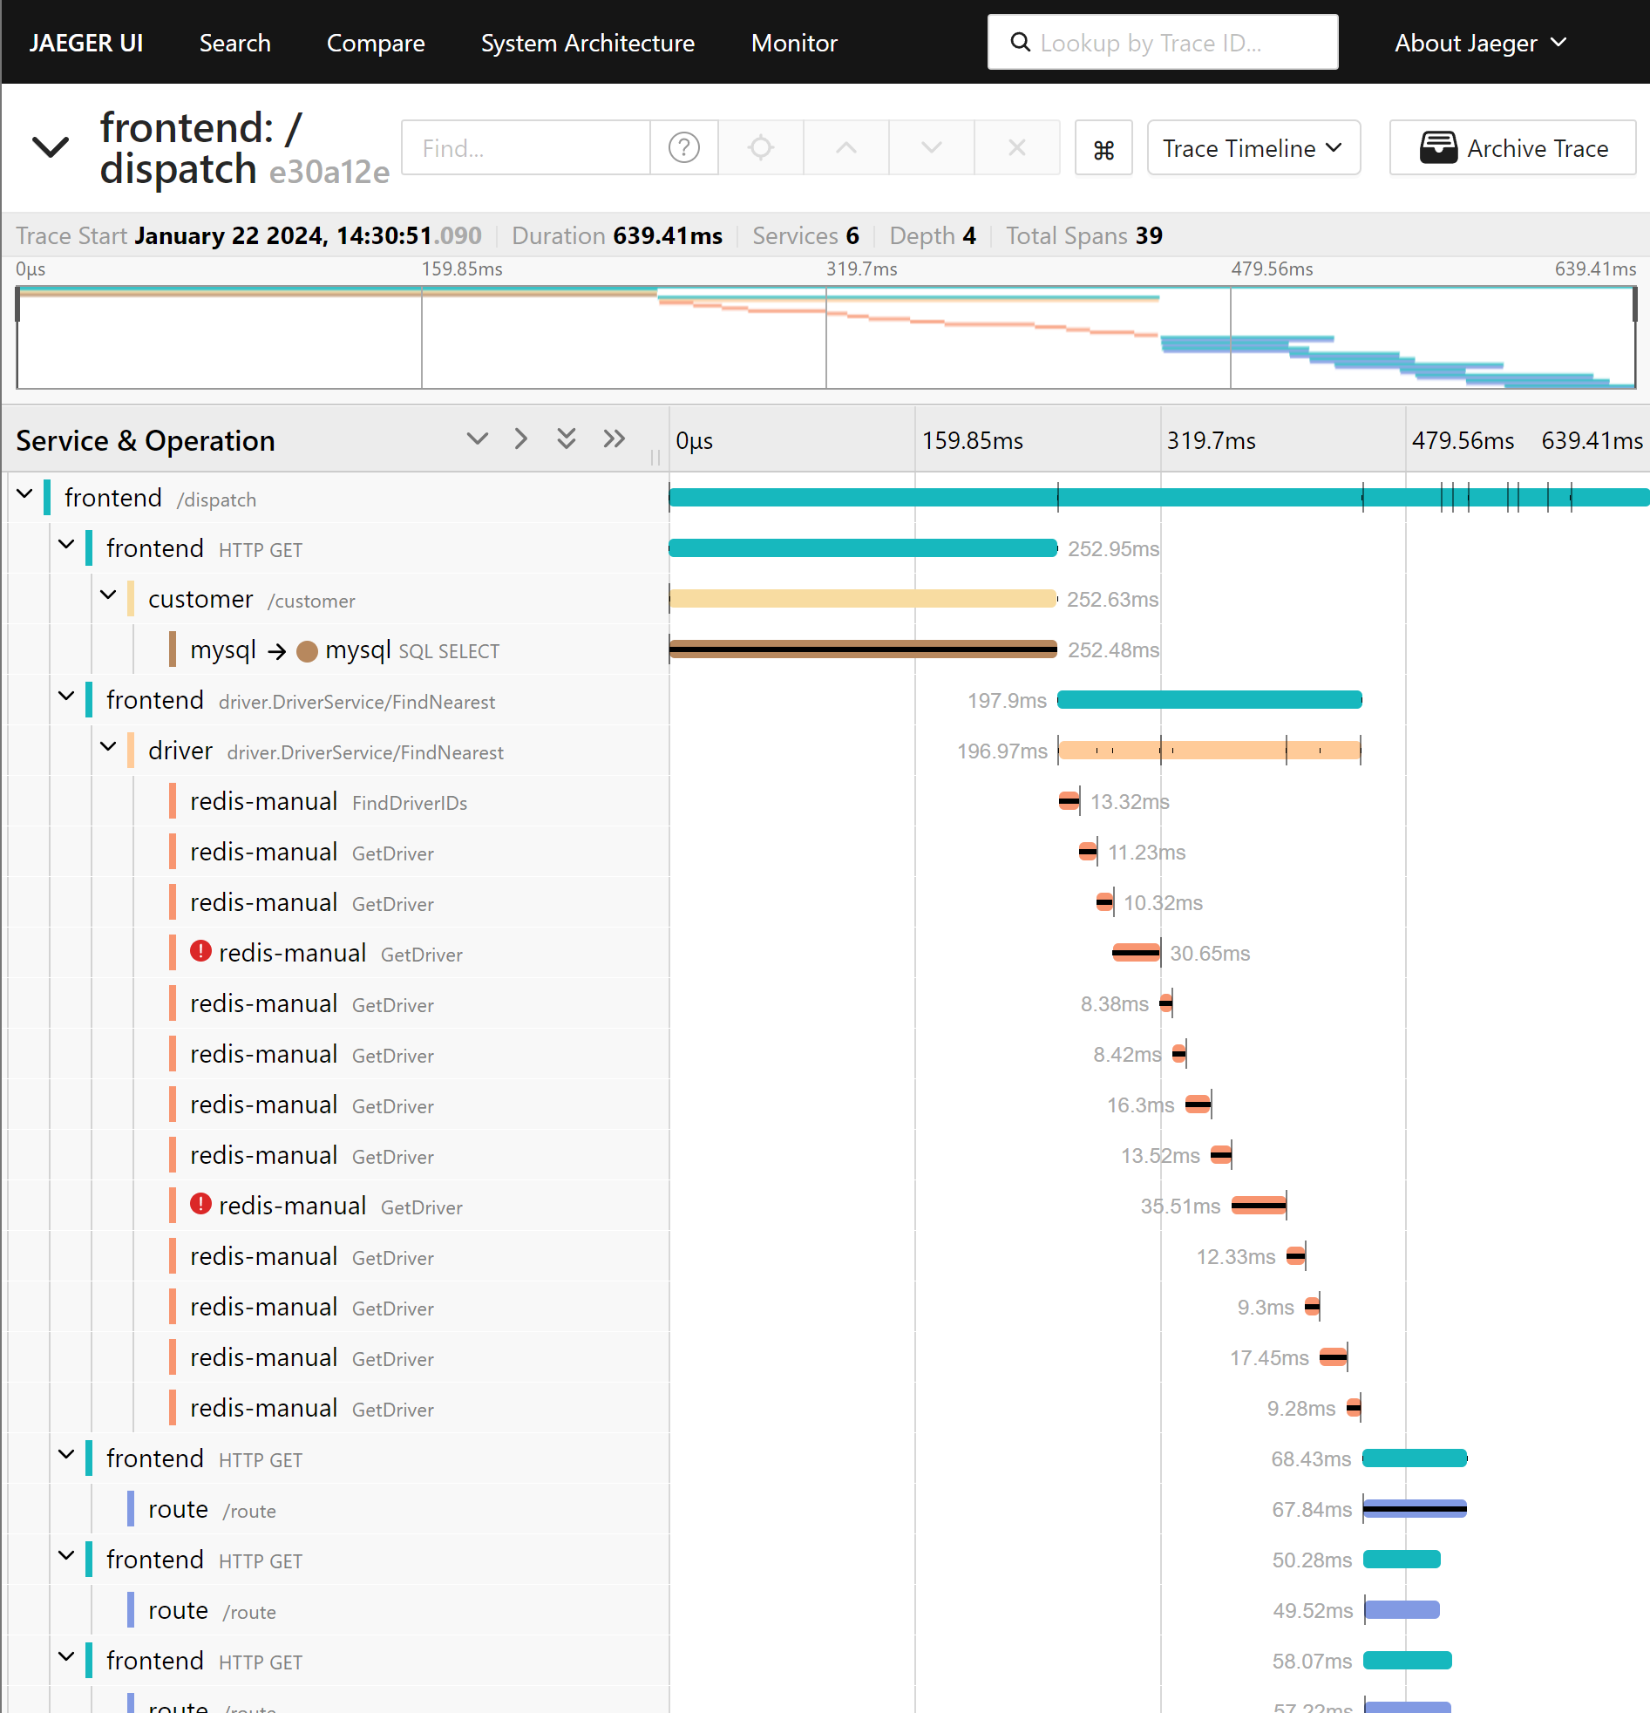The height and width of the screenshot is (1713, 1650).
Task: Click error icon on 30.65ms redis-manual GetDriver
Action: pyautogui.click(x=201, y=952)
